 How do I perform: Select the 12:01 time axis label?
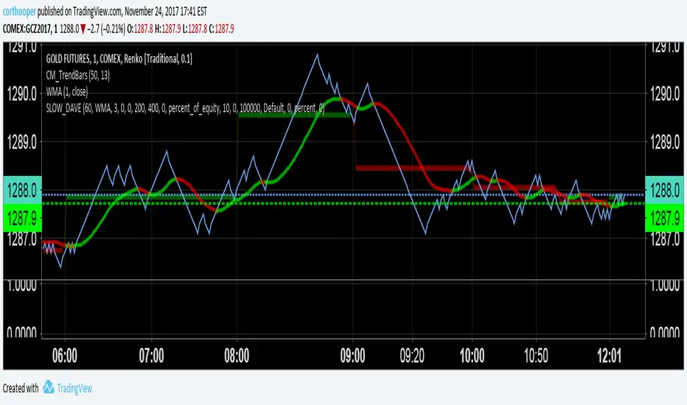pyautogui.click(x=610, y=356)
